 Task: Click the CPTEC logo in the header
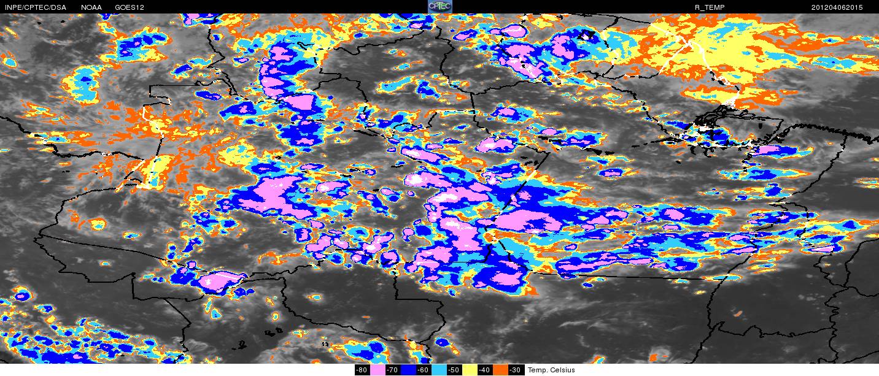tap(439, 7)
